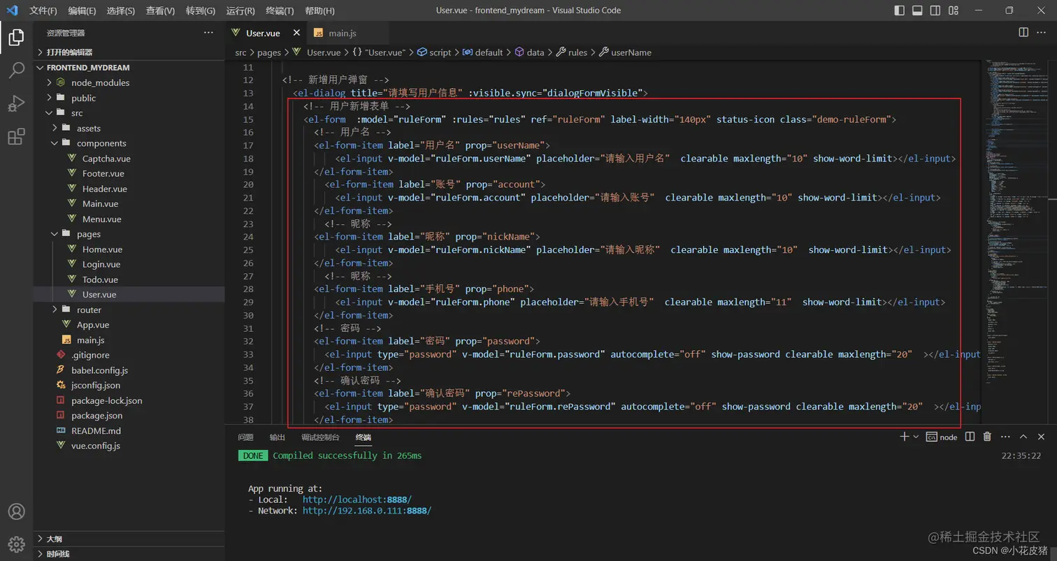Create a new terminal with plus icon
1057x561 pixels.
point(904,437)
